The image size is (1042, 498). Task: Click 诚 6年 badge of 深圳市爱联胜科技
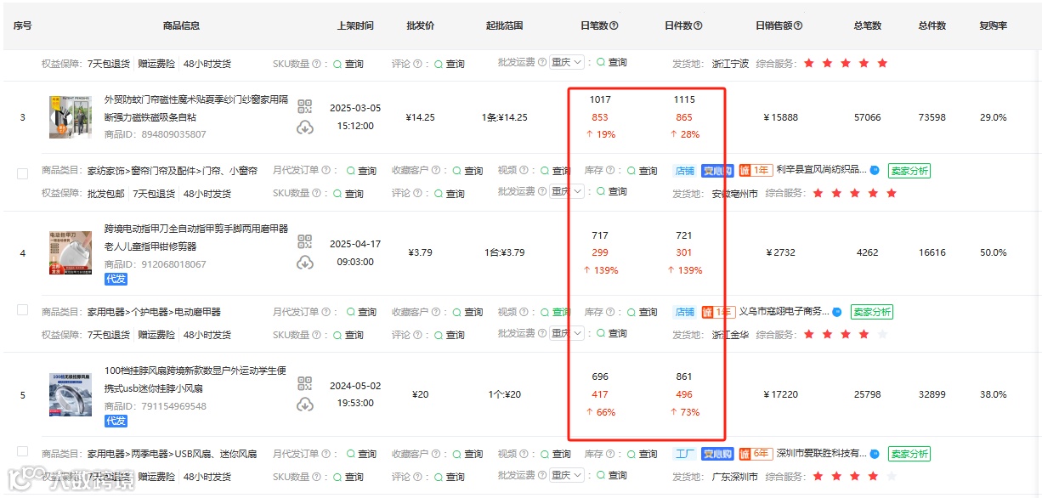(756, 454)
